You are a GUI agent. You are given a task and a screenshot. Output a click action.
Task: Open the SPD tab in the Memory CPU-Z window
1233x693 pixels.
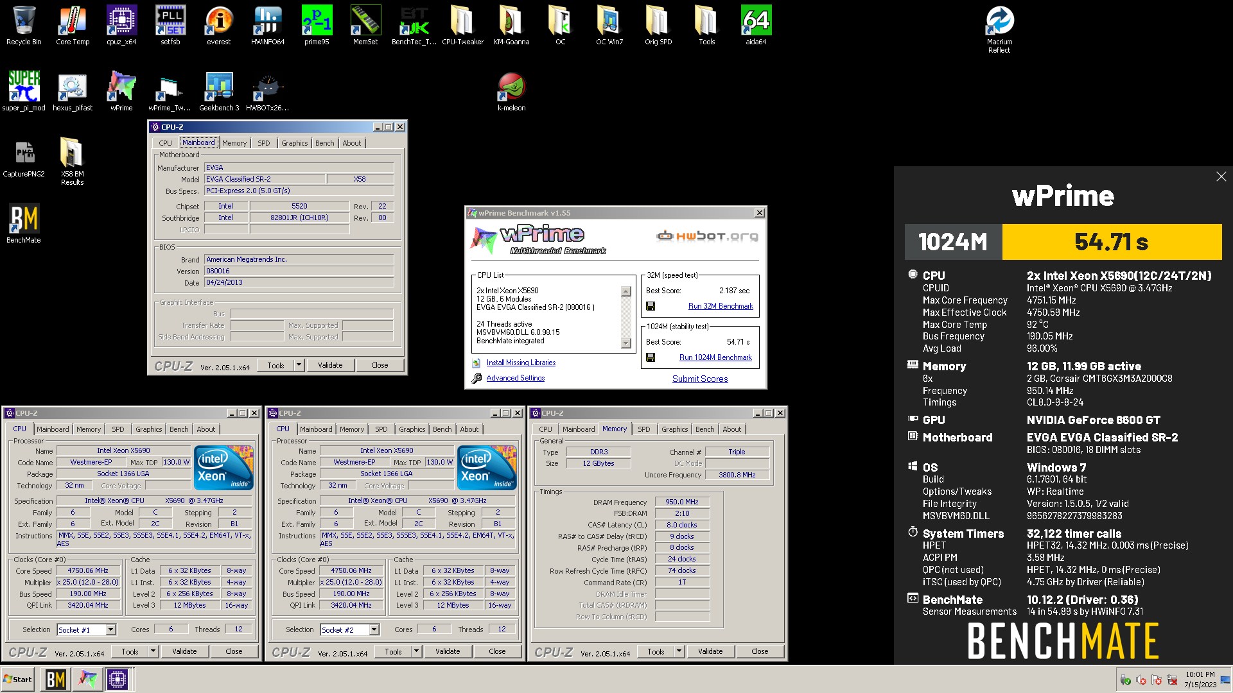coord(644,429)
